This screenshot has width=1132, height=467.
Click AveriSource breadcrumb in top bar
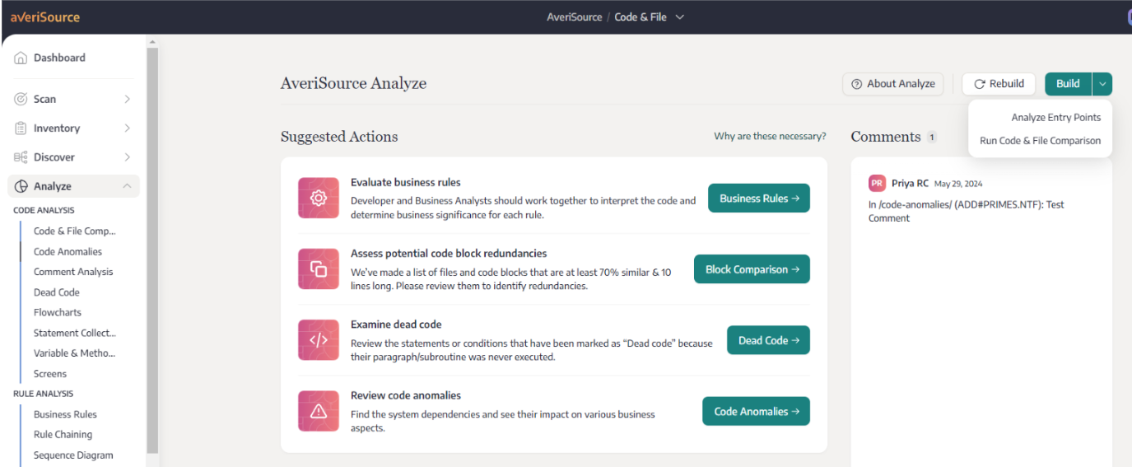pyautogui.click(x=575, y=16)
